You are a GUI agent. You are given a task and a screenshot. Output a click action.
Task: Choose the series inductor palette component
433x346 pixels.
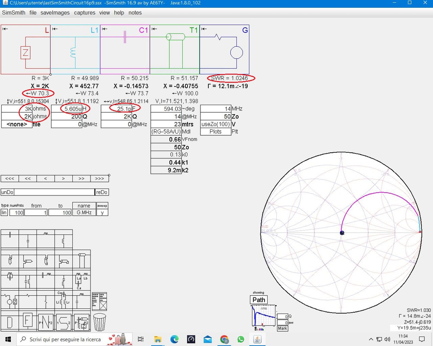pyautogui.click(x=45, y=240)
